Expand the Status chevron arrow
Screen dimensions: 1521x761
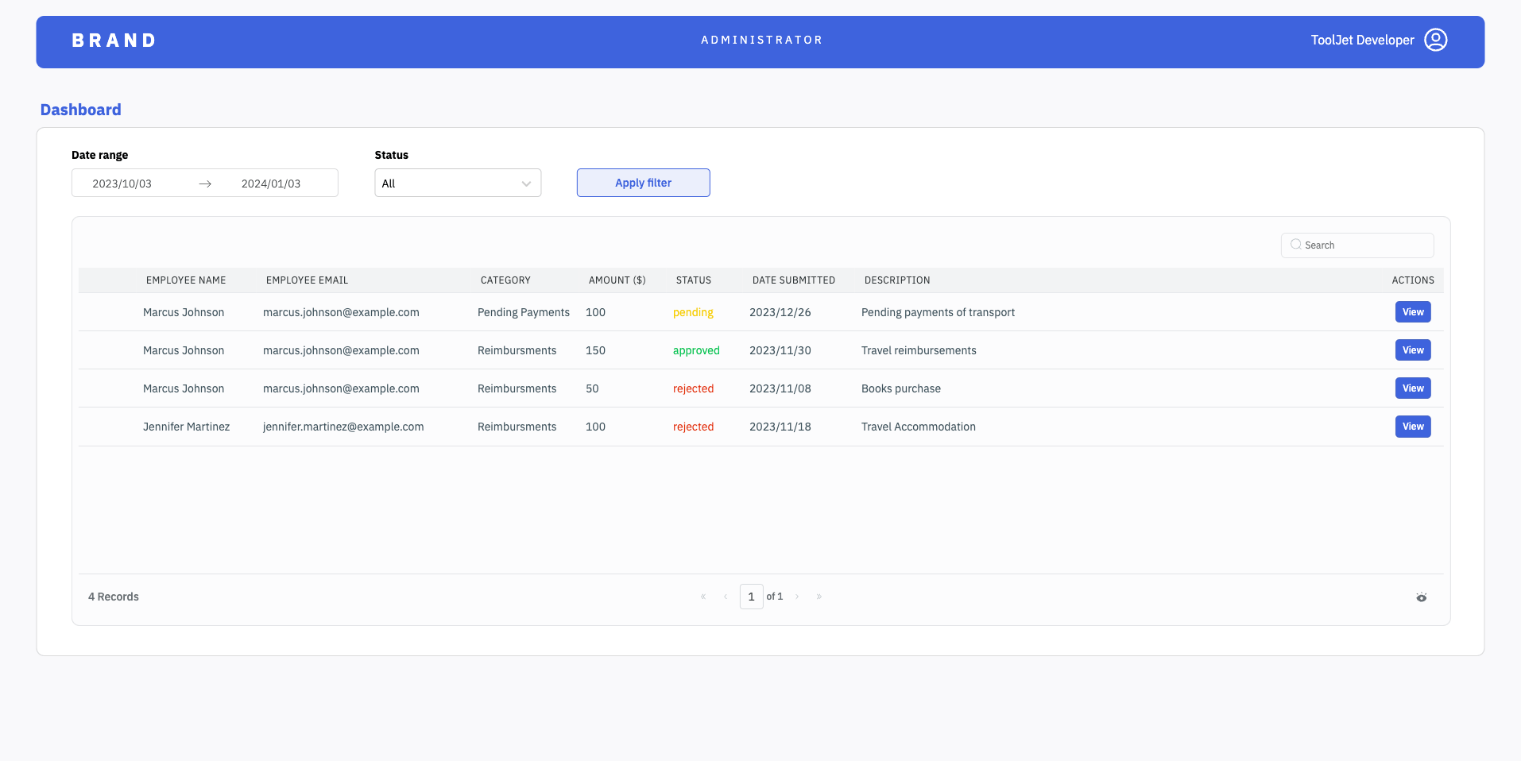point(526,183)
